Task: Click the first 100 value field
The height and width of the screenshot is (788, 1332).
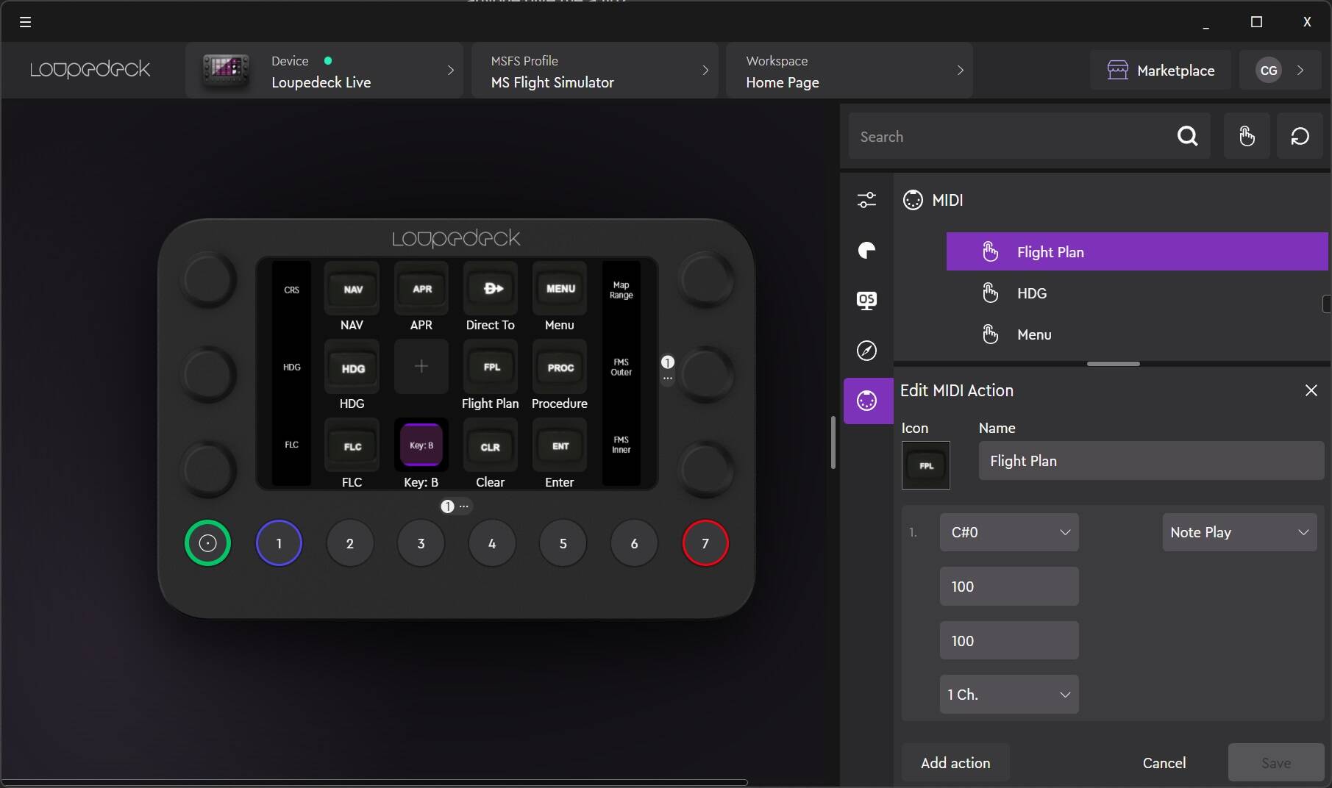Action: tap(1009, 587)
